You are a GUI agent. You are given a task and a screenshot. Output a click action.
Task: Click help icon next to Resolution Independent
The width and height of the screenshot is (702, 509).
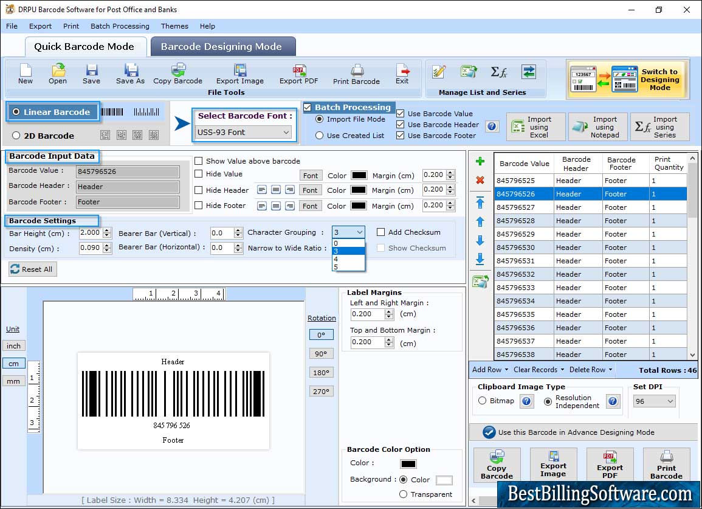point(613,401)
